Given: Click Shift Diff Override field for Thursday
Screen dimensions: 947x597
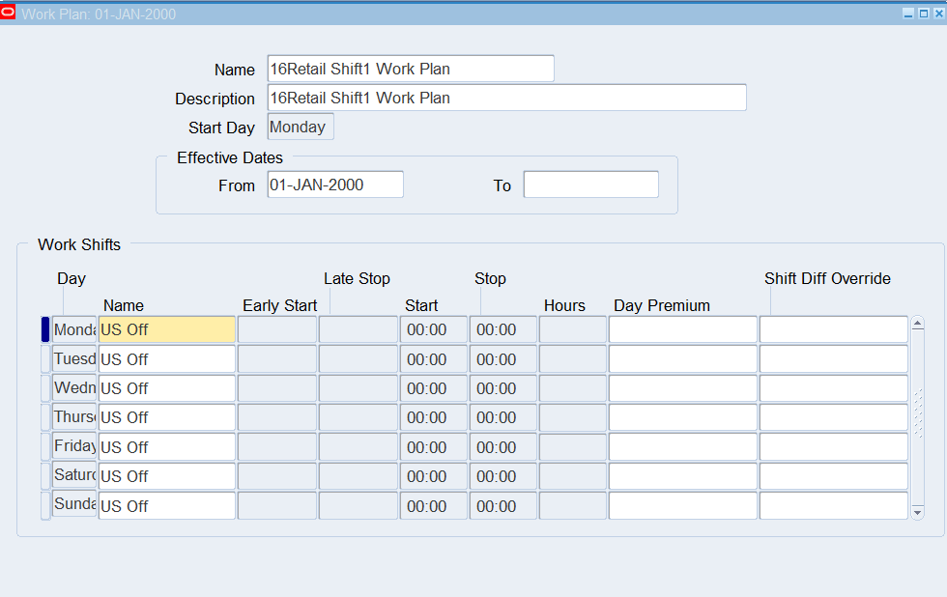Looking at the screenshot, I should (x=833, y=417).
